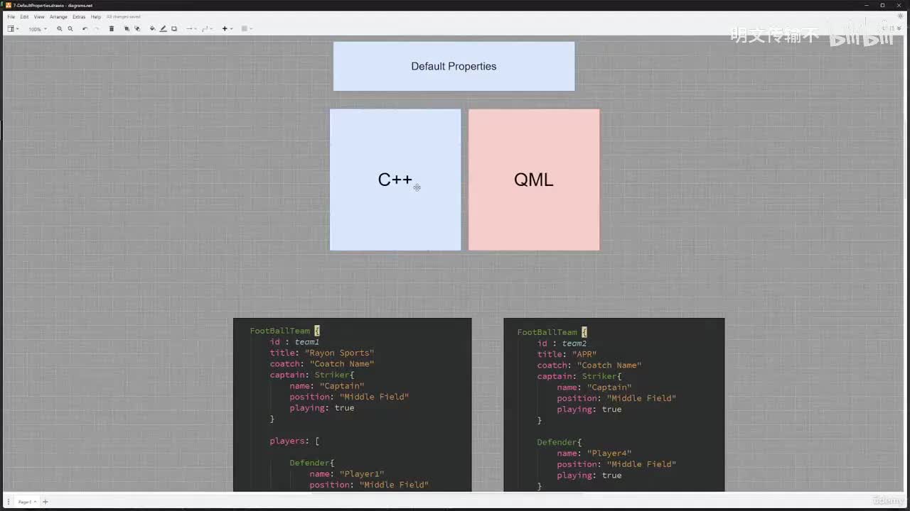Collapse the toolbar with double-chevron icon
Screen dimensions: 910x511
click(x=900, y=28)
